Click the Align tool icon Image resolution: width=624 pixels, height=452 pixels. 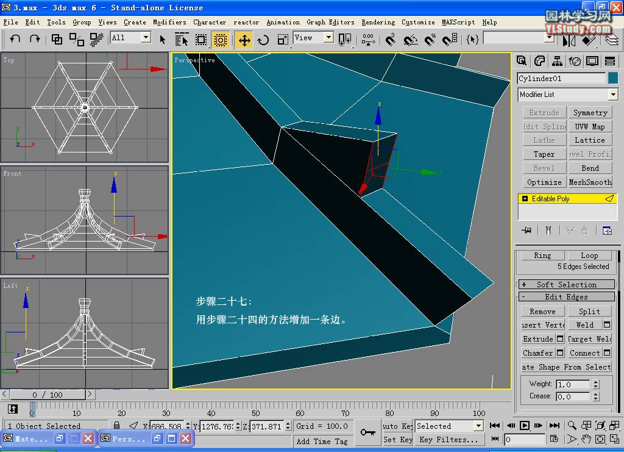point(589,40)
